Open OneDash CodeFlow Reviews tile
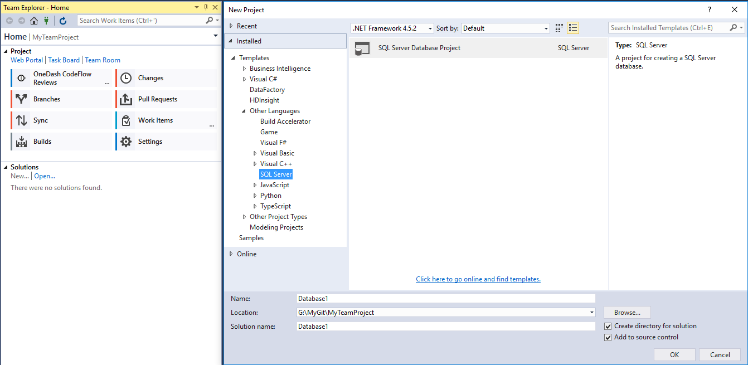The width and height of the screenshot is (748, 365). click(x=61, y=78)
